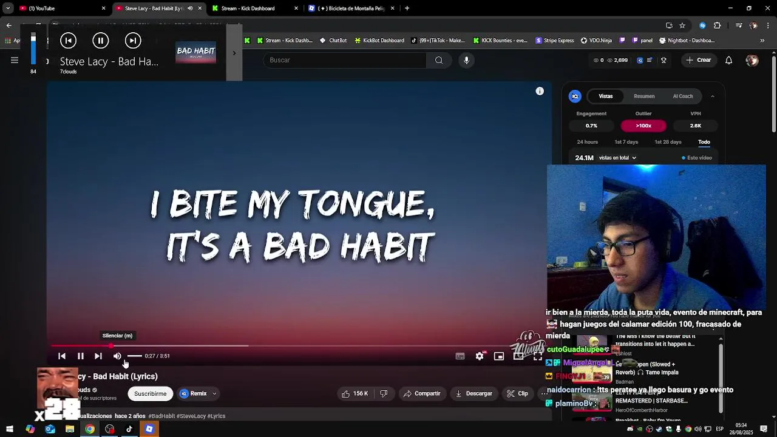Image resolution: width=777 pixels, height=437 pixels.
Task: Click Descargar to download
Action: pos(474,393)
